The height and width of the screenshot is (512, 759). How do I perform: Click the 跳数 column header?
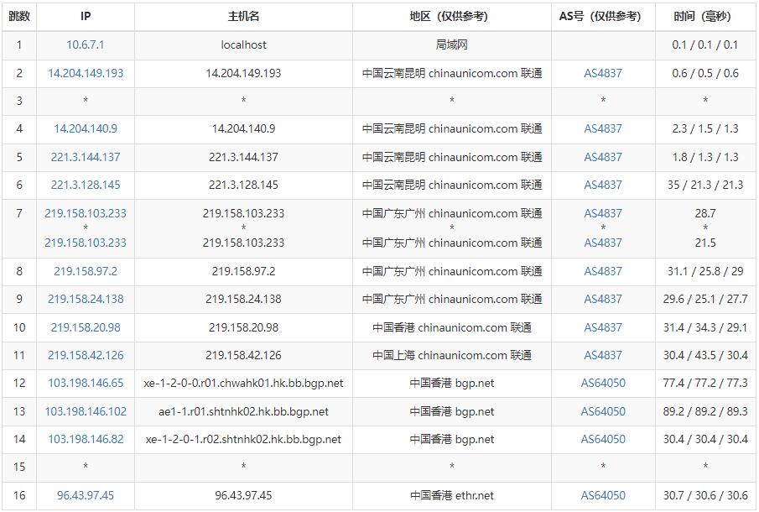tap(19, 17)
